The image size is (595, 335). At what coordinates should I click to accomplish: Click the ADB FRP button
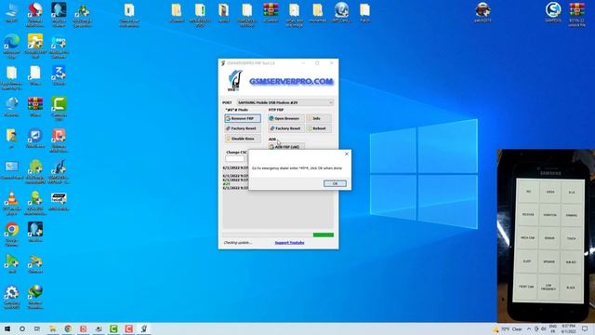(x=286, y=147)
